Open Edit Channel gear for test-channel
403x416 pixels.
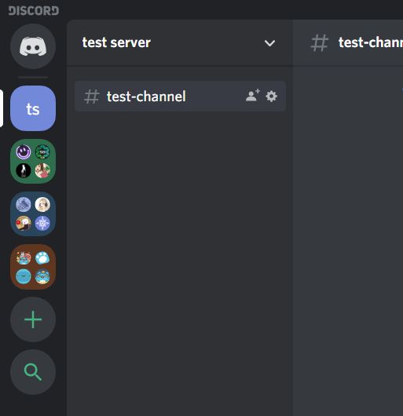click(271, 97)
